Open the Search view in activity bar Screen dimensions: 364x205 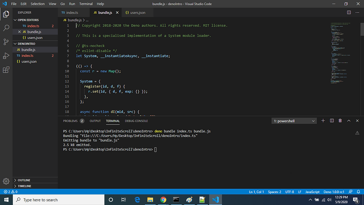(6, 28)
